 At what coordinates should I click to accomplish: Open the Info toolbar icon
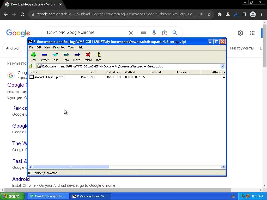point(99,57)
